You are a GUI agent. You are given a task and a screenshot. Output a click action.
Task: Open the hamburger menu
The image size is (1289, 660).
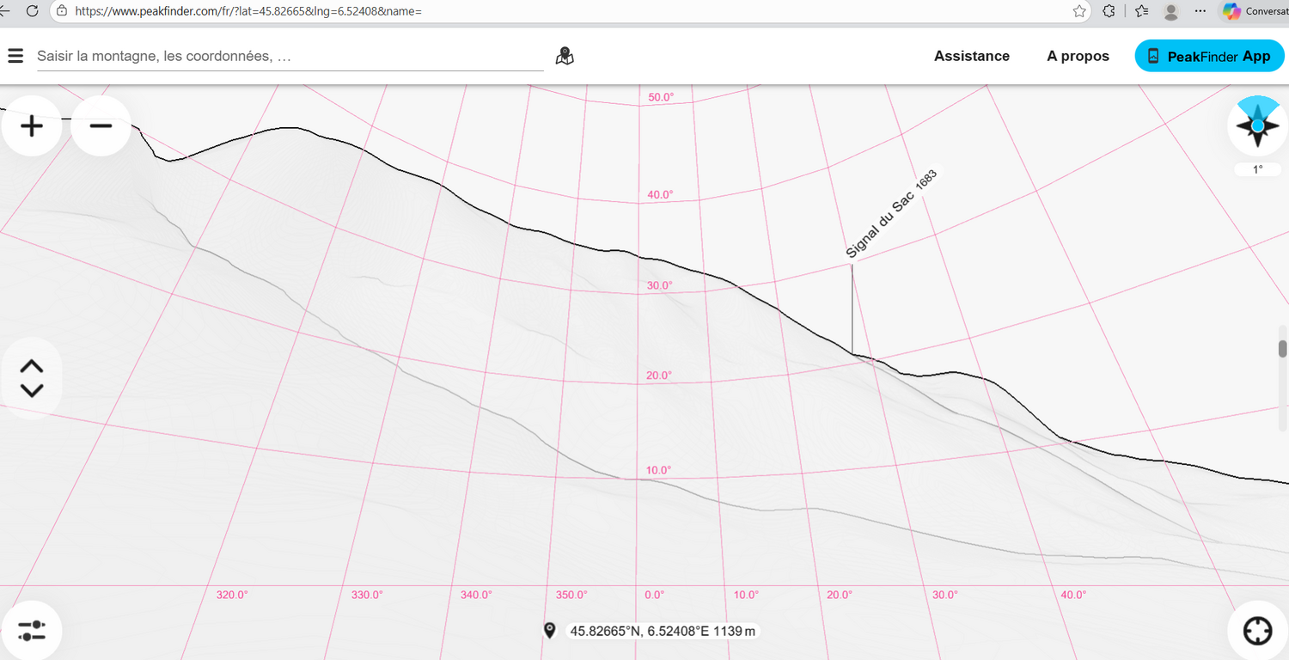click(15, 56)
